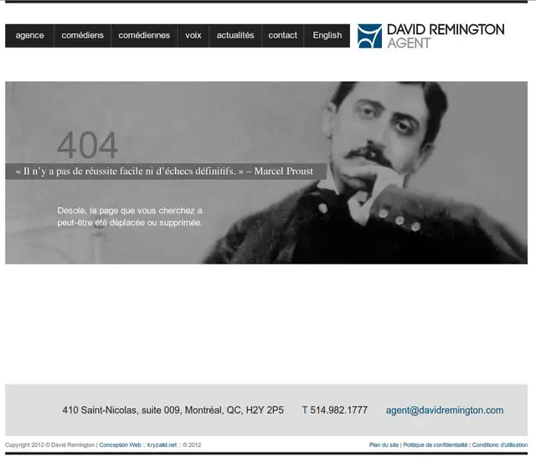
Task: Click the Désolé page not found message
Action: tap(130, 217)
